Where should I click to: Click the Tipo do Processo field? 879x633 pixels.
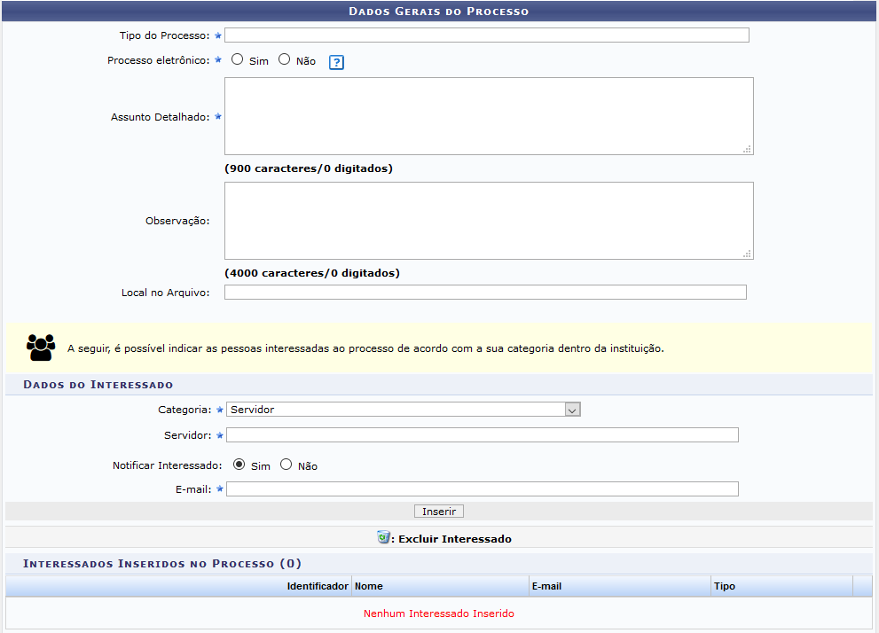coord(486,35)
